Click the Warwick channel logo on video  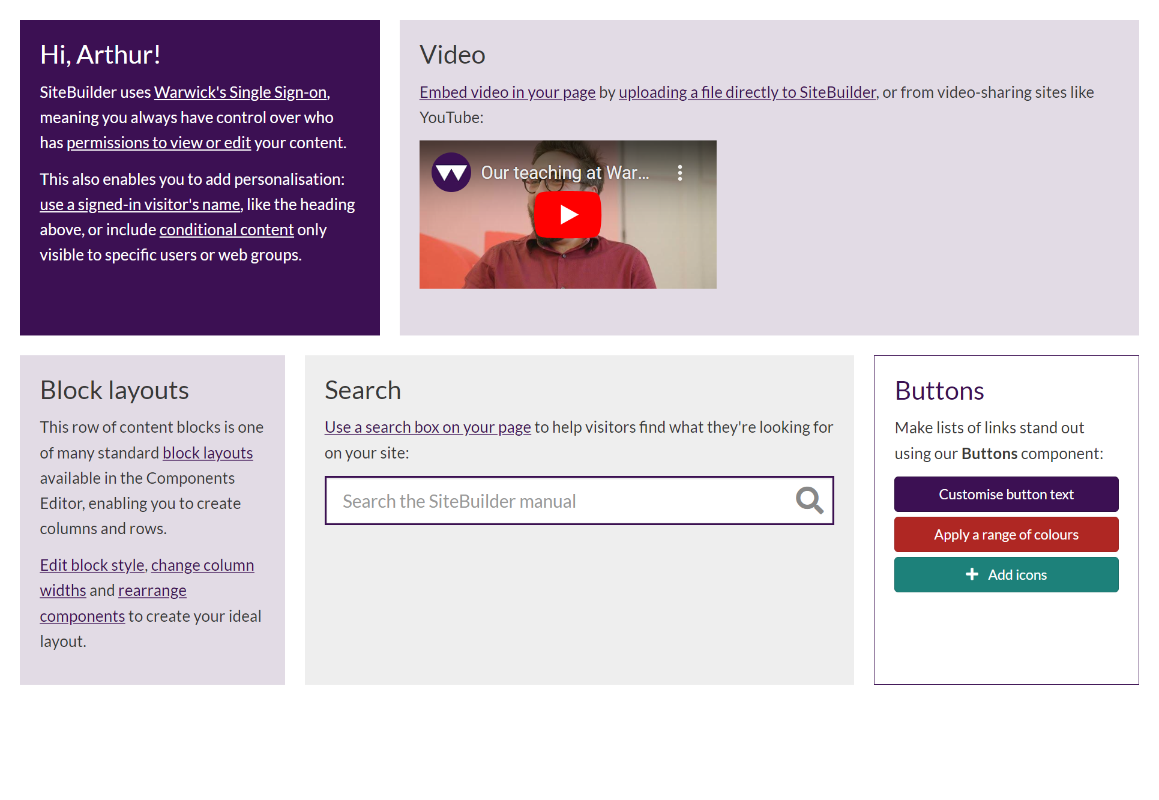451,173
